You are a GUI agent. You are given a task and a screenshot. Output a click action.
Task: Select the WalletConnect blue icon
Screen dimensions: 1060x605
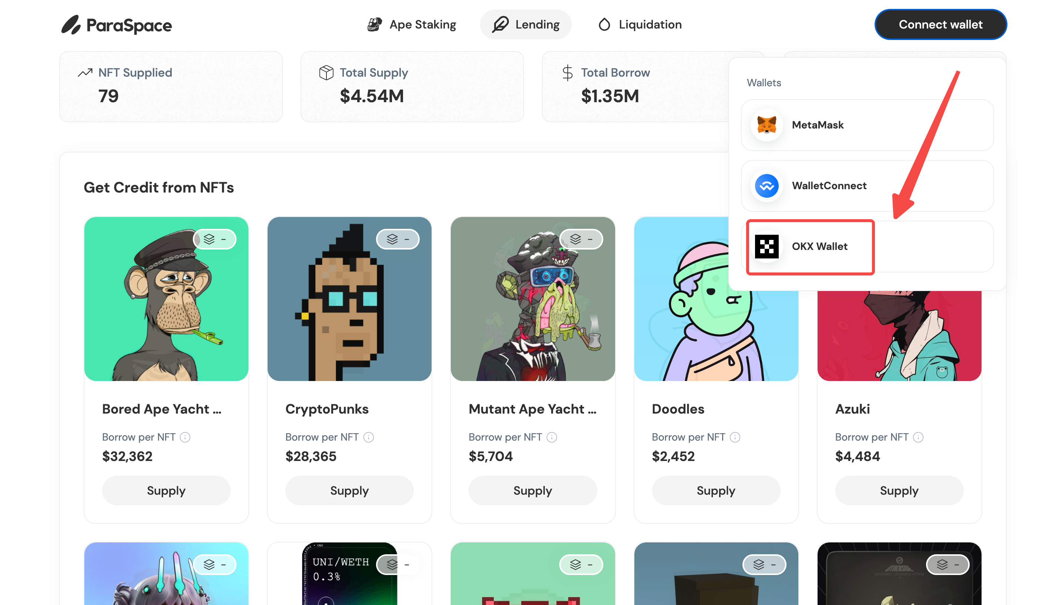click(767, 185)
